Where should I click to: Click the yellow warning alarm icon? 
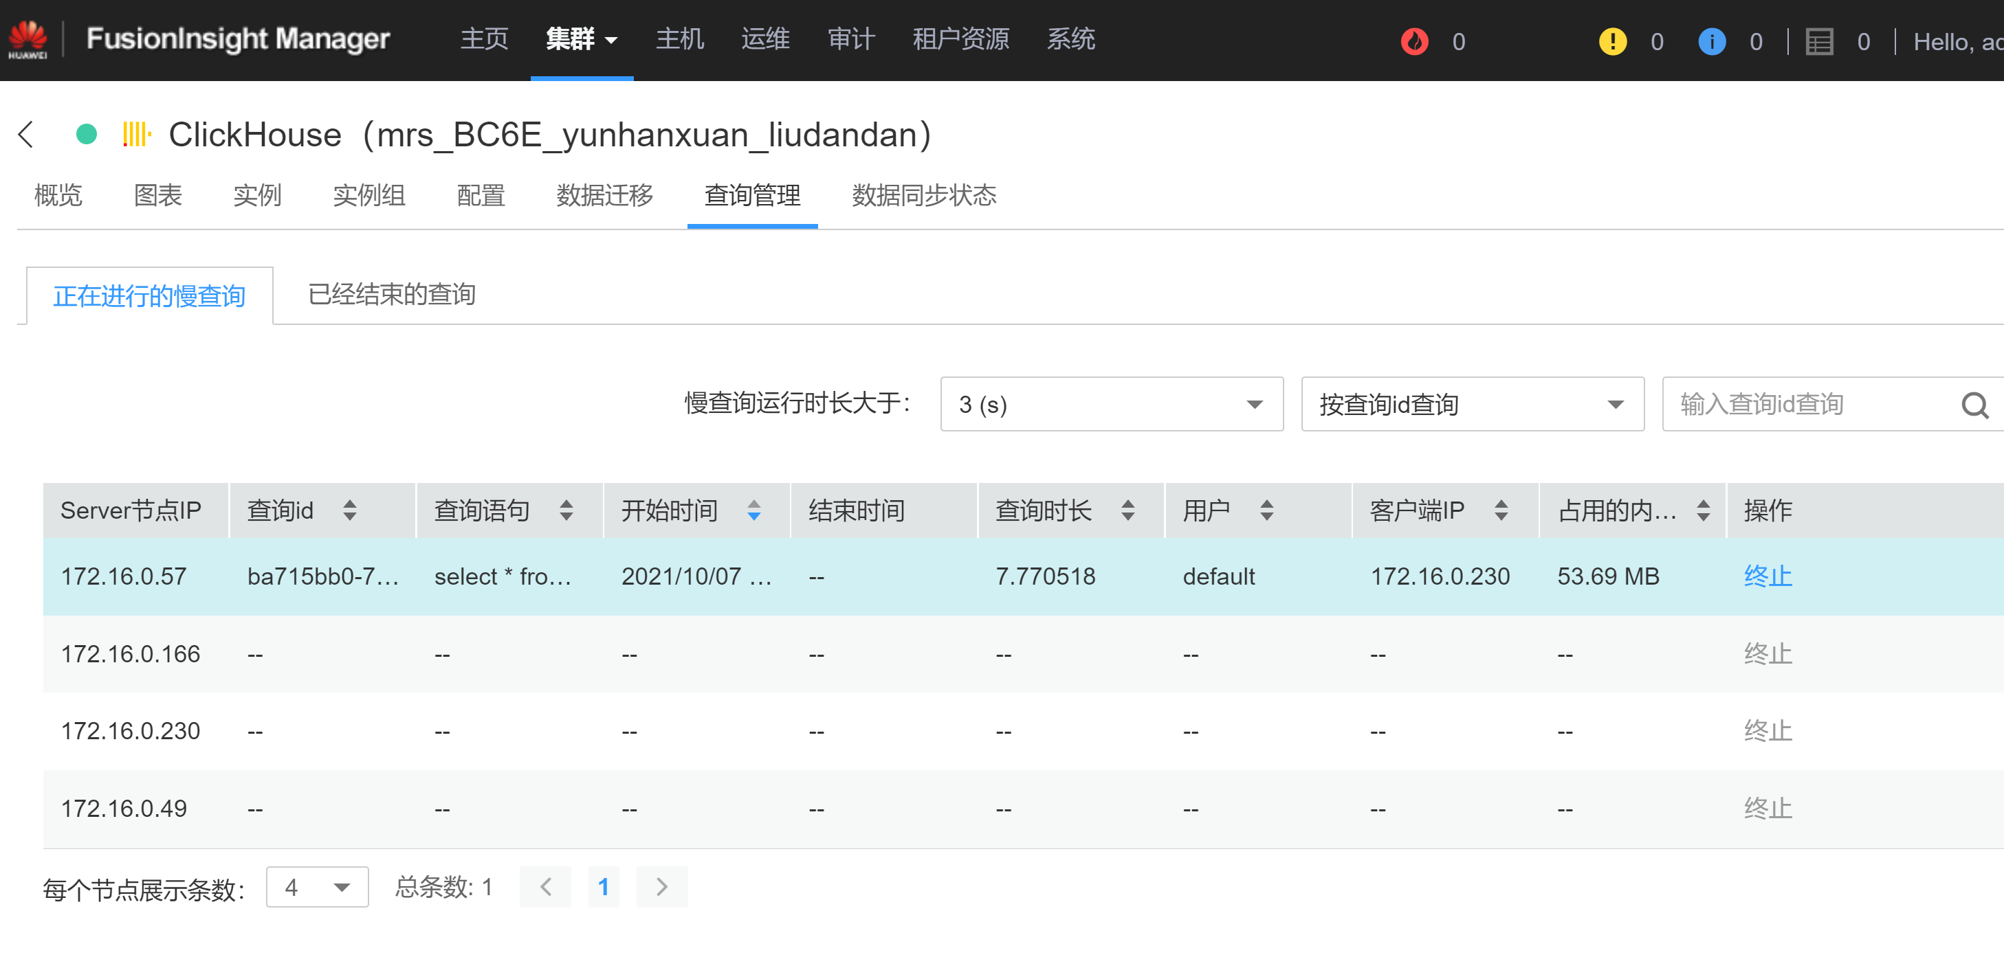1612,41
